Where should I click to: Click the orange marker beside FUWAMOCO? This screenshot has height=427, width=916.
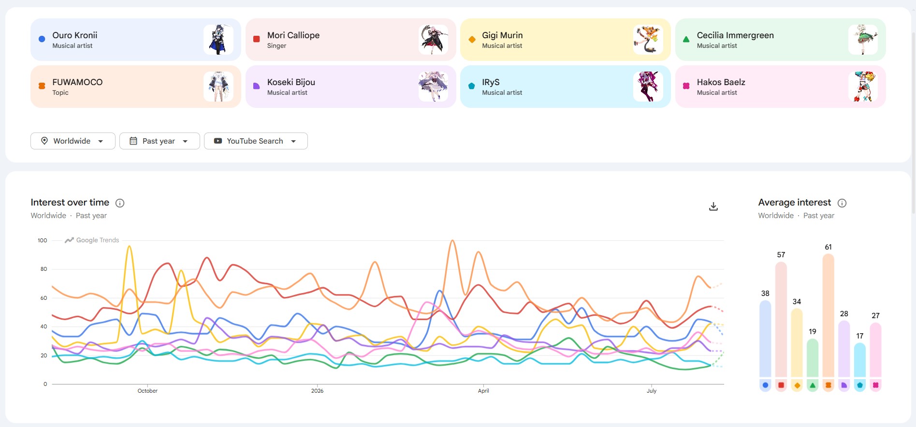click(42, 86)
